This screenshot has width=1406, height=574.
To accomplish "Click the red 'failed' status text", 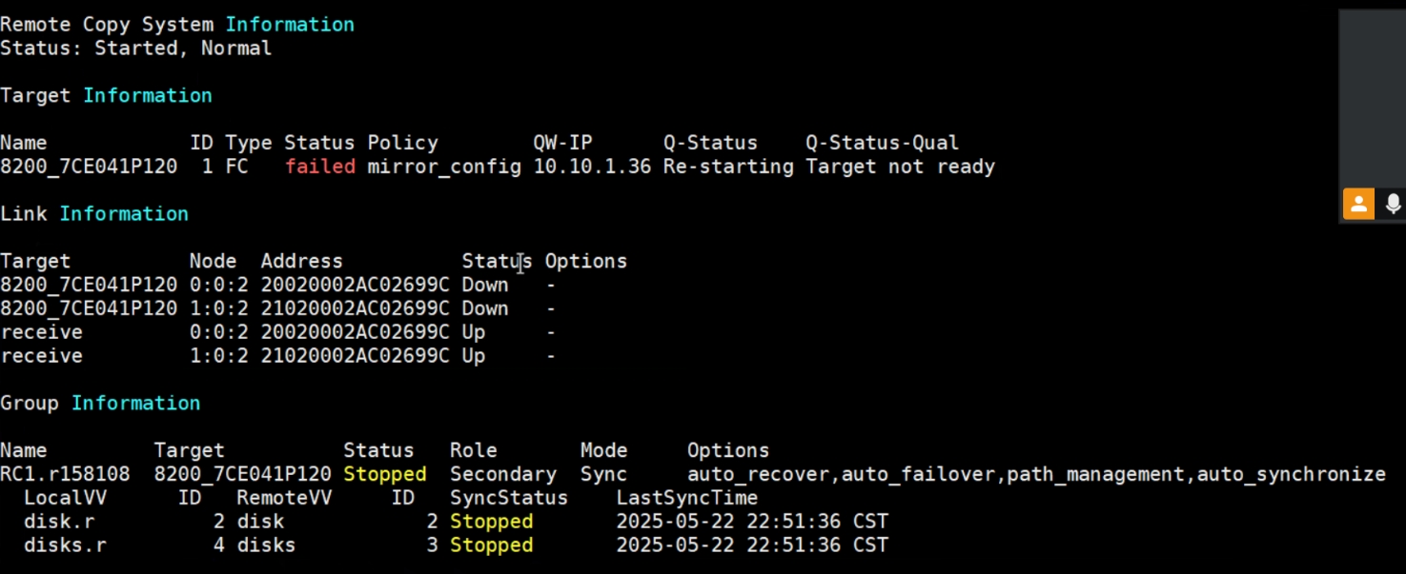I will (319, 167).
